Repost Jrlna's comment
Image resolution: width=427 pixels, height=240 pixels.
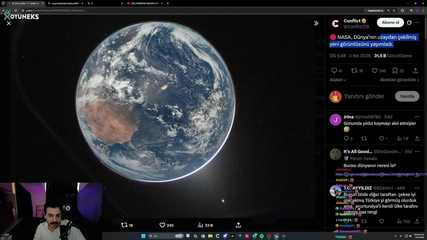click(364, 138)
